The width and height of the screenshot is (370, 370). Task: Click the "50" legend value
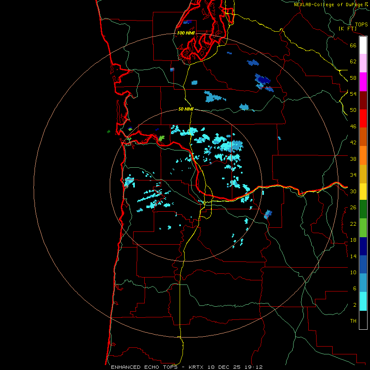click(x=353, y=110)
